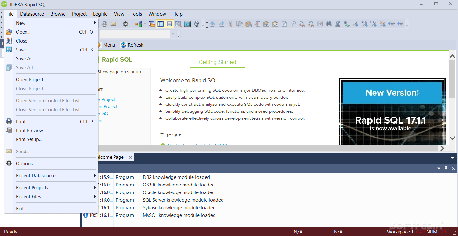Screen dimensions: 458x236
Task: Click the Print icon in the toolbar
Action: (x=105, y=24)
